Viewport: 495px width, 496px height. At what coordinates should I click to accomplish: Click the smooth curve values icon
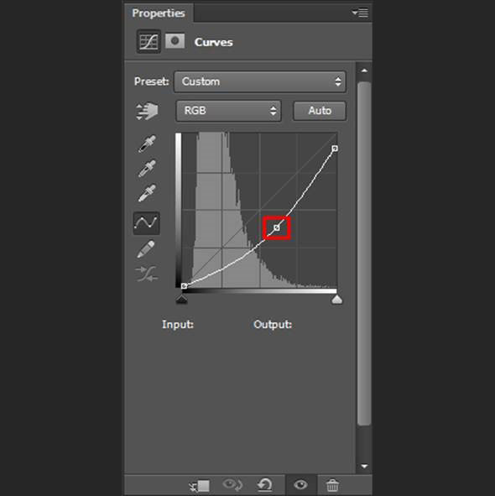[147, 274]
